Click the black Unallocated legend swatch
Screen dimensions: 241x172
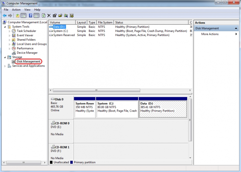pos(51,162)
